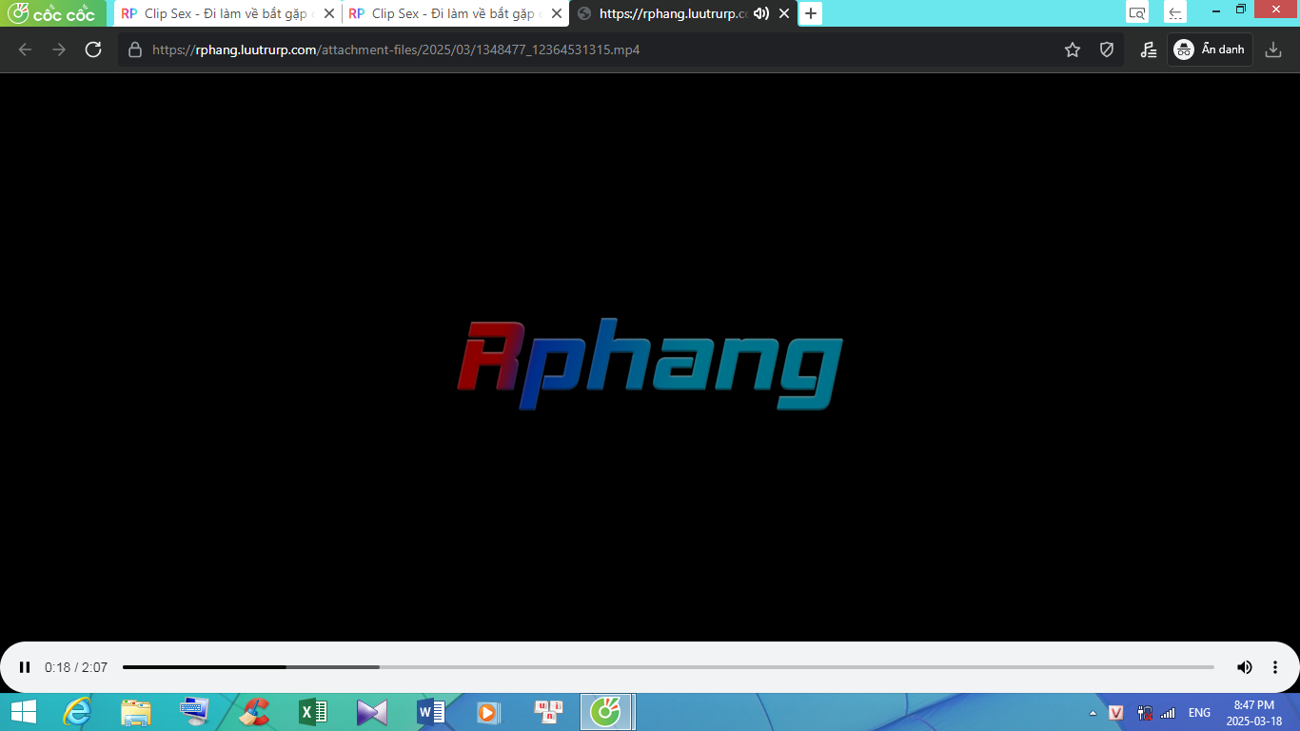Go back to the previous page
This screenshot has height=731, width=1300.
coord(25,49)
